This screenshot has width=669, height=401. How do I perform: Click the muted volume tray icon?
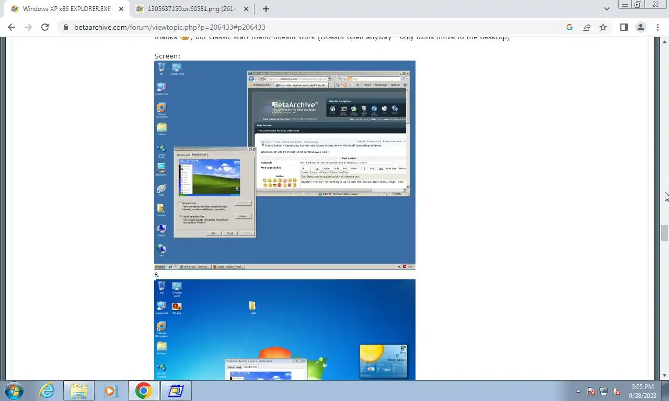pyautogui.click(x=616, y=391)
